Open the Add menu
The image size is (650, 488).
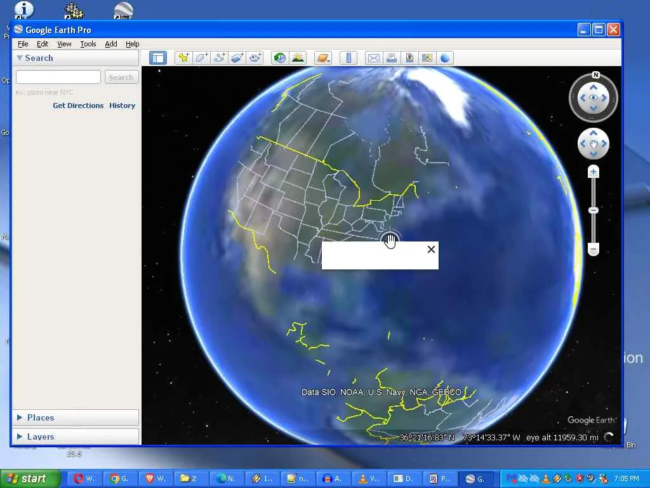tap(110, 44)
